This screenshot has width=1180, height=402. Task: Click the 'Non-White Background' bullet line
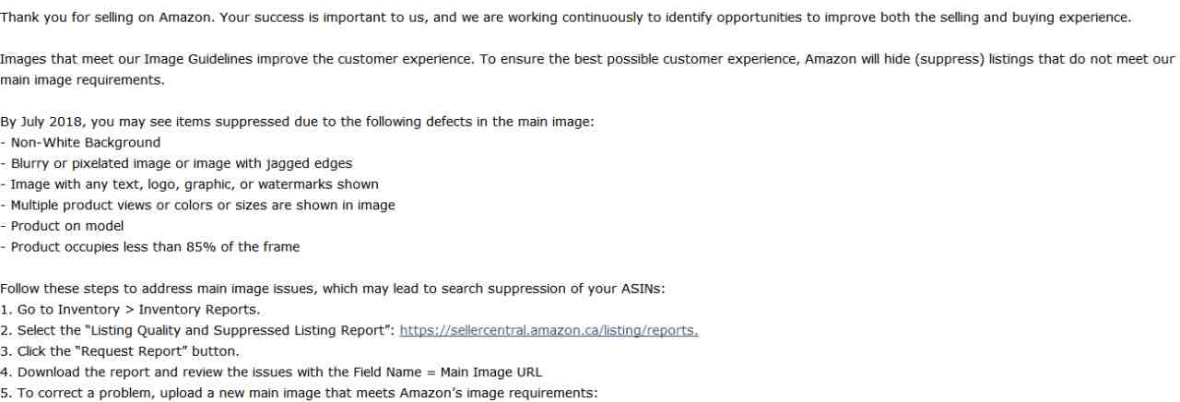[x=80, y=143]
